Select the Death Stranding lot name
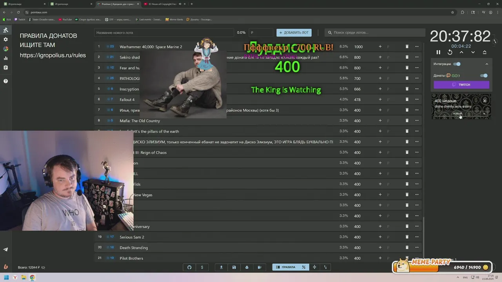 click(x=134, y=248)
